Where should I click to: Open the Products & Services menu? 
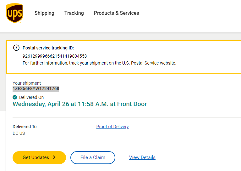[116, 13]
